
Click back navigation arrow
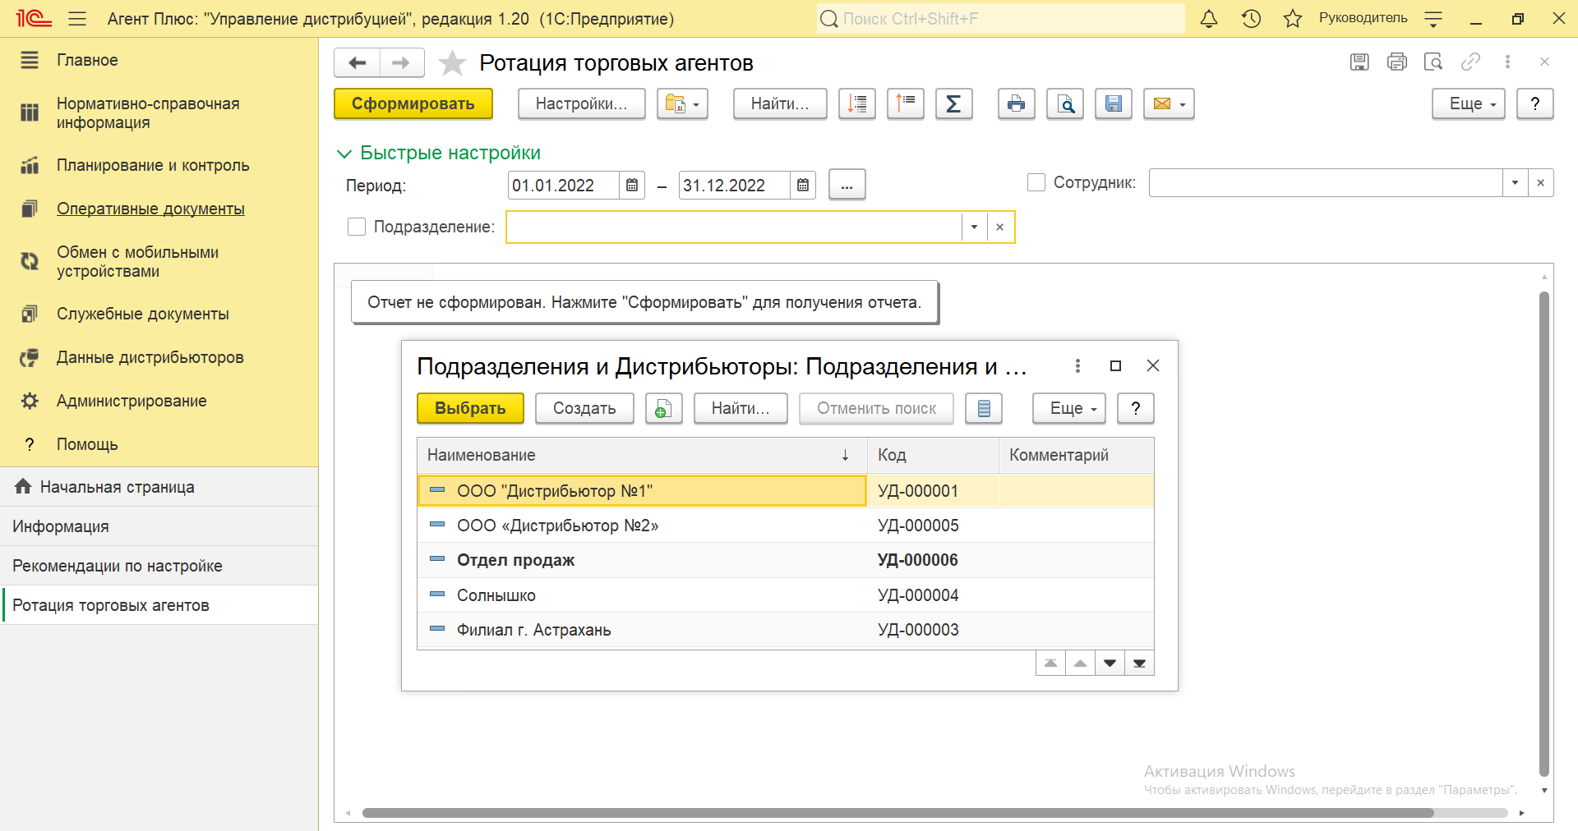tap(357, 62)
